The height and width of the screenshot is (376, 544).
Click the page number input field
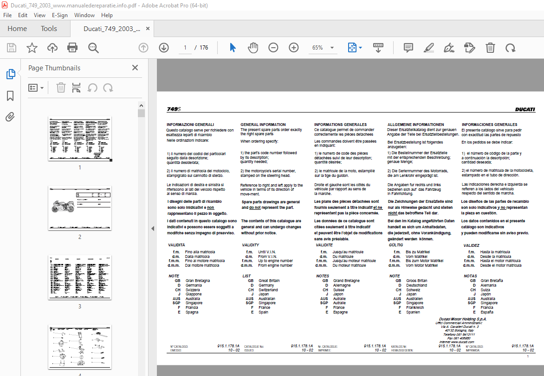(x=185, y=48)
